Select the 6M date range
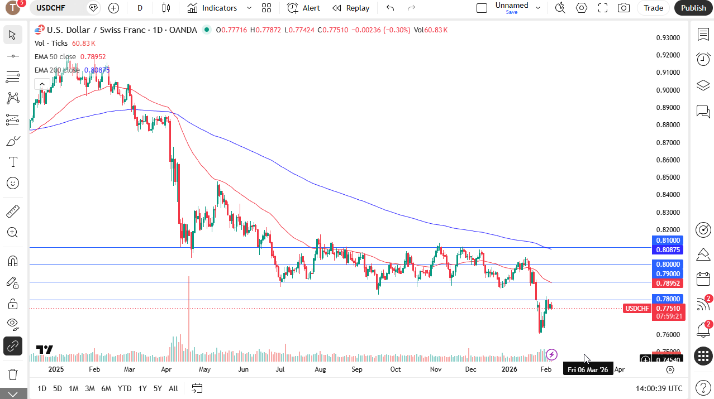The image size is (714, 399). click(106, 388)
